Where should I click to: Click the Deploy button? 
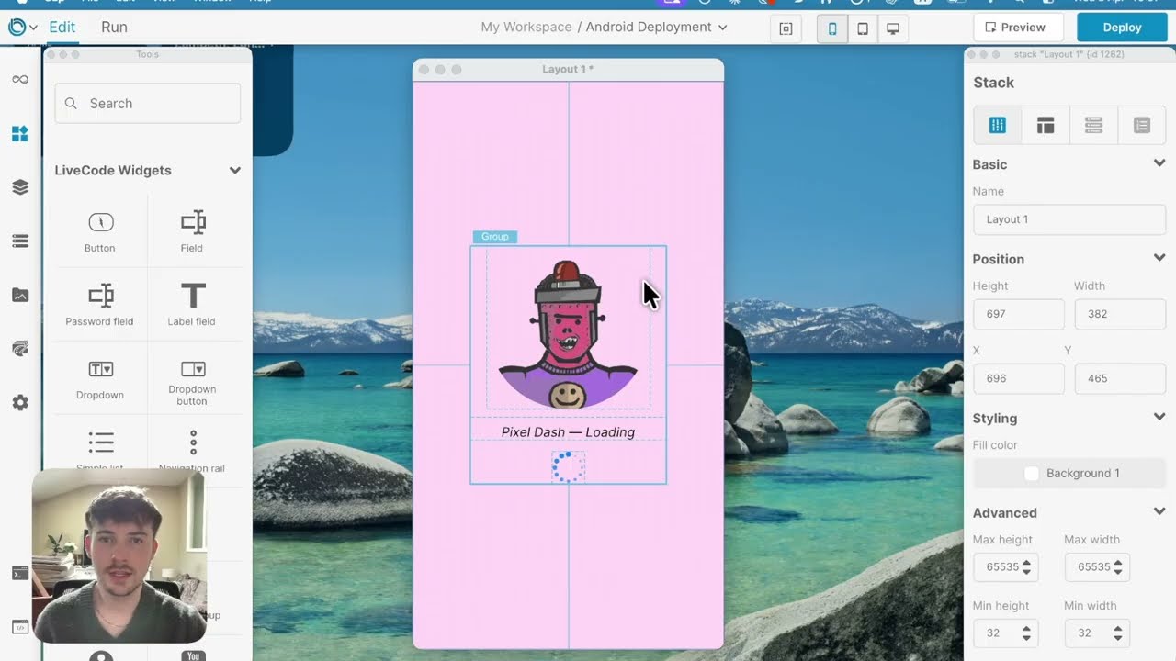(1121, 28)
